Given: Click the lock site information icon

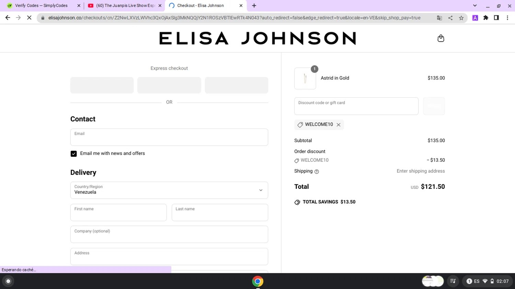Looking at the screenshot, I should pos(43,18).
